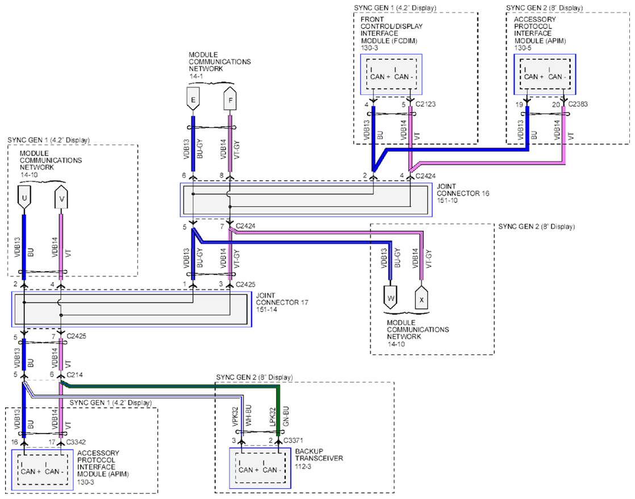
Task: Open the Joint Connector 16 151-10 label
Action: click(x=463, y=193)
